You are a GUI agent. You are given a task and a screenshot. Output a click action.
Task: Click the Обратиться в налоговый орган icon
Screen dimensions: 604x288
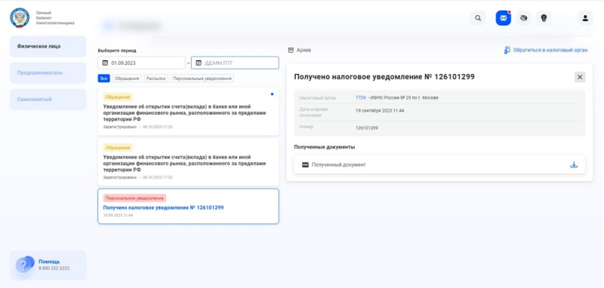tap(507, 50)
